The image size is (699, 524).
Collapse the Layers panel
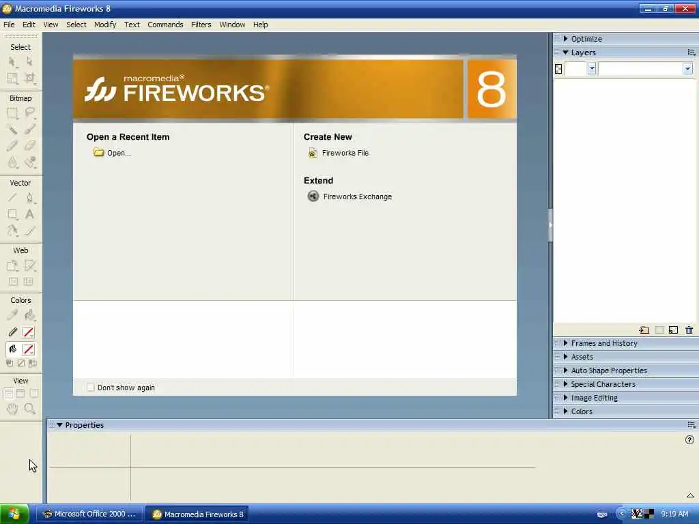click(566, 53)
